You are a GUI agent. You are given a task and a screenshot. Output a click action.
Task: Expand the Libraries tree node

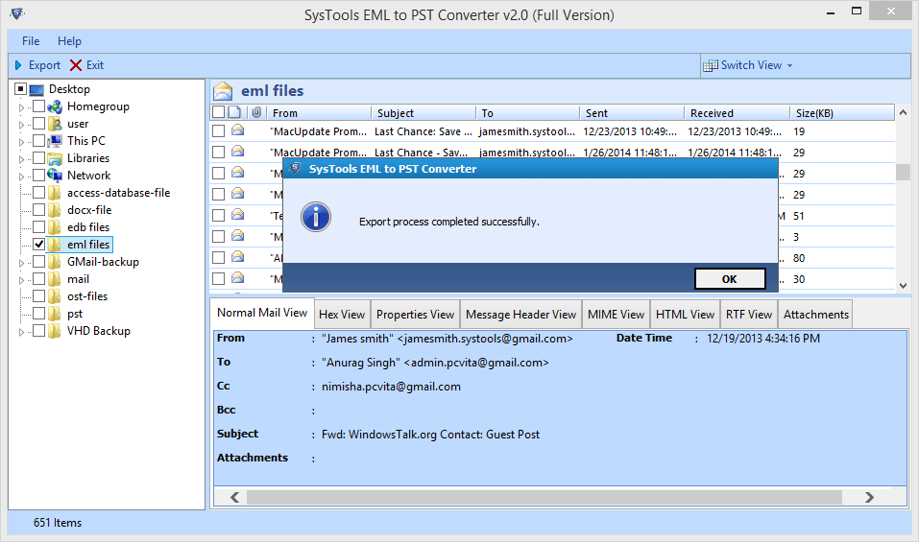point(22,159)
